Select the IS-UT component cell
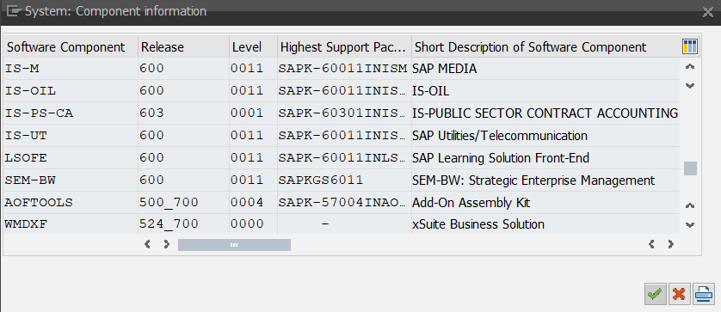Screen dimensions: 721x312 [71, 136]
